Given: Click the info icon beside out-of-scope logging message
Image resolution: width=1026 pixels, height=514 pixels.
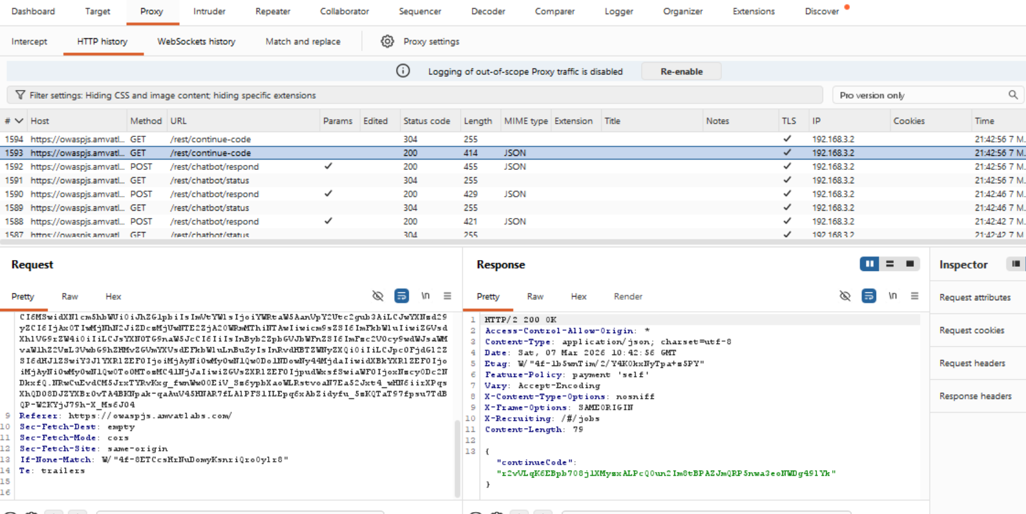Looking at the screenshot, I should pos(403,71).
